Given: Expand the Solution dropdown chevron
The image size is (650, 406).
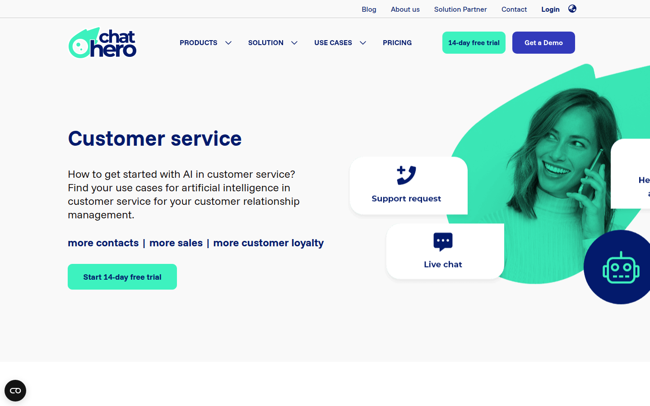Looking at the screenshot, I should click(294, 43).
